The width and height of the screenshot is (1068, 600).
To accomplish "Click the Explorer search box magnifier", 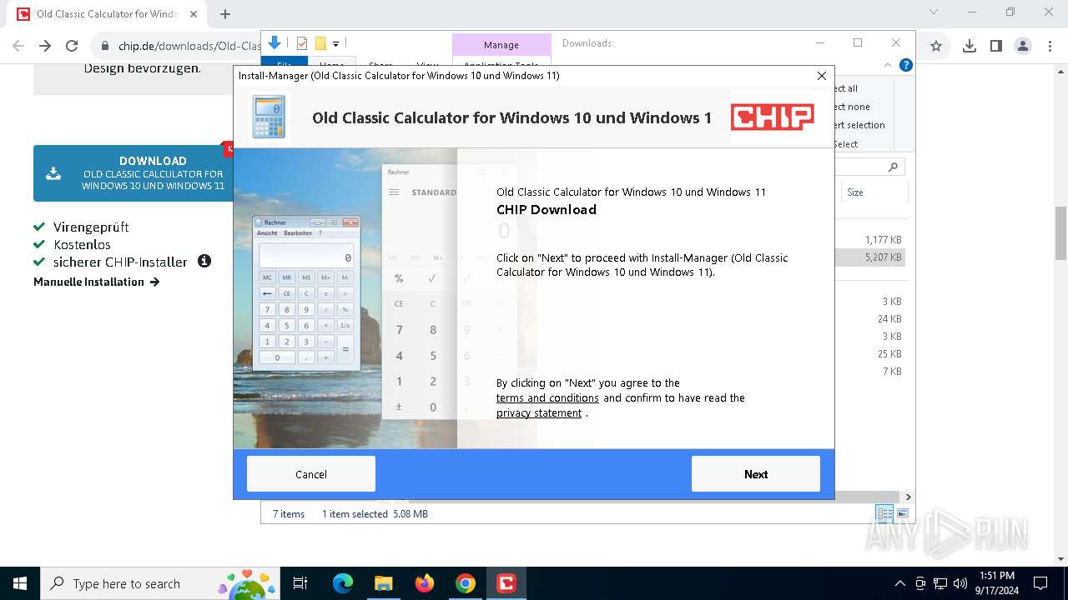I will [893, 167].
